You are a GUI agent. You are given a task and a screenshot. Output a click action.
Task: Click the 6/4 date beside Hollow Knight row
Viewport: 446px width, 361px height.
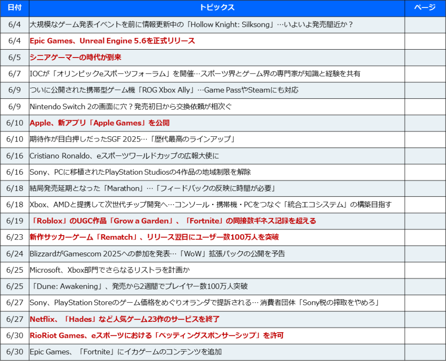tap(14, 25)
